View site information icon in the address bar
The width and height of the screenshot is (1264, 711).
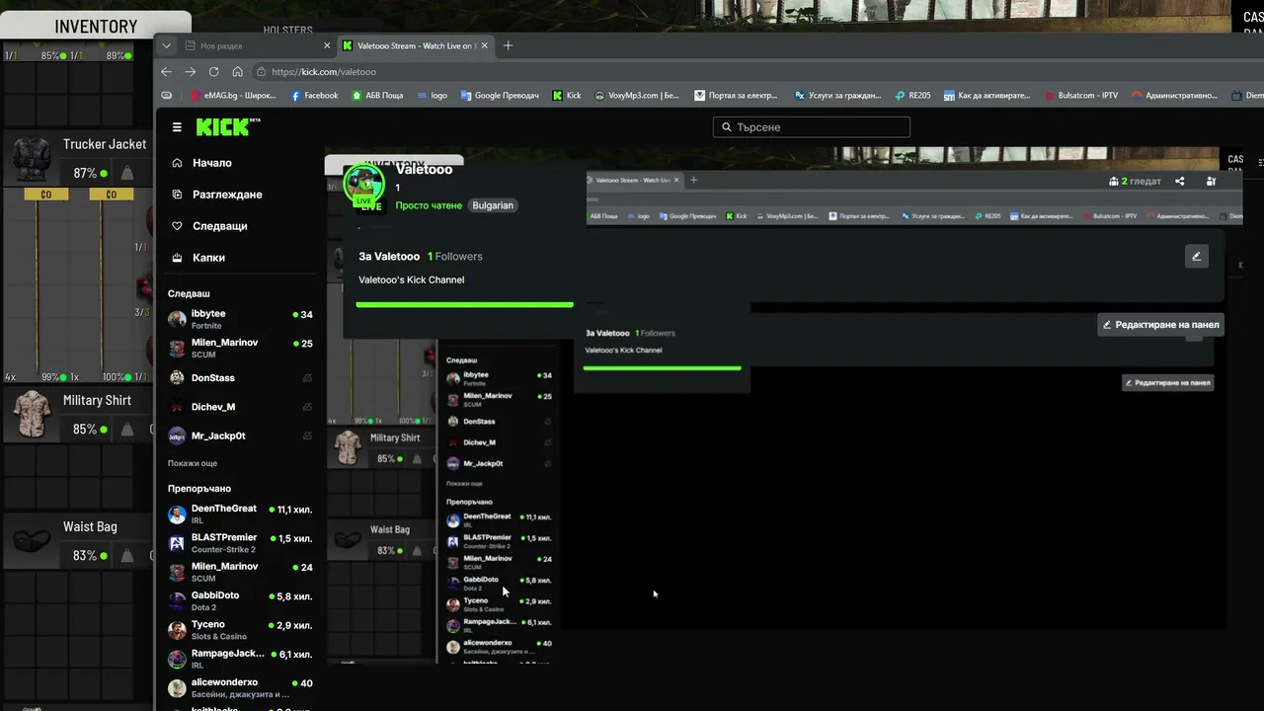[261, 72]
